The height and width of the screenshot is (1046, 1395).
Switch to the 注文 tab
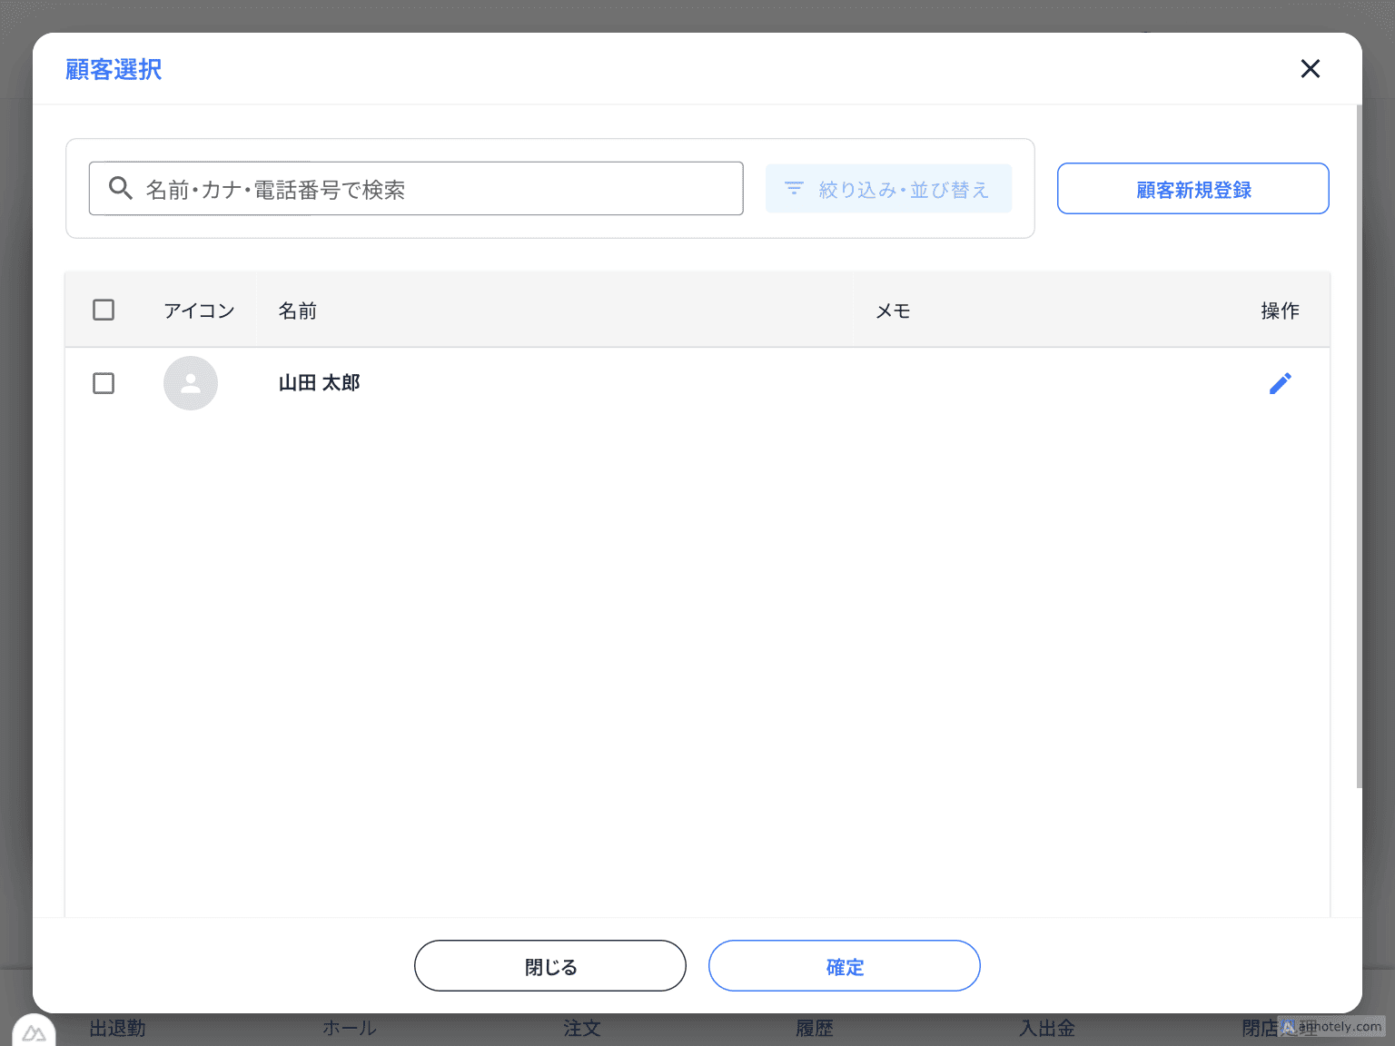coord(581,1028)
